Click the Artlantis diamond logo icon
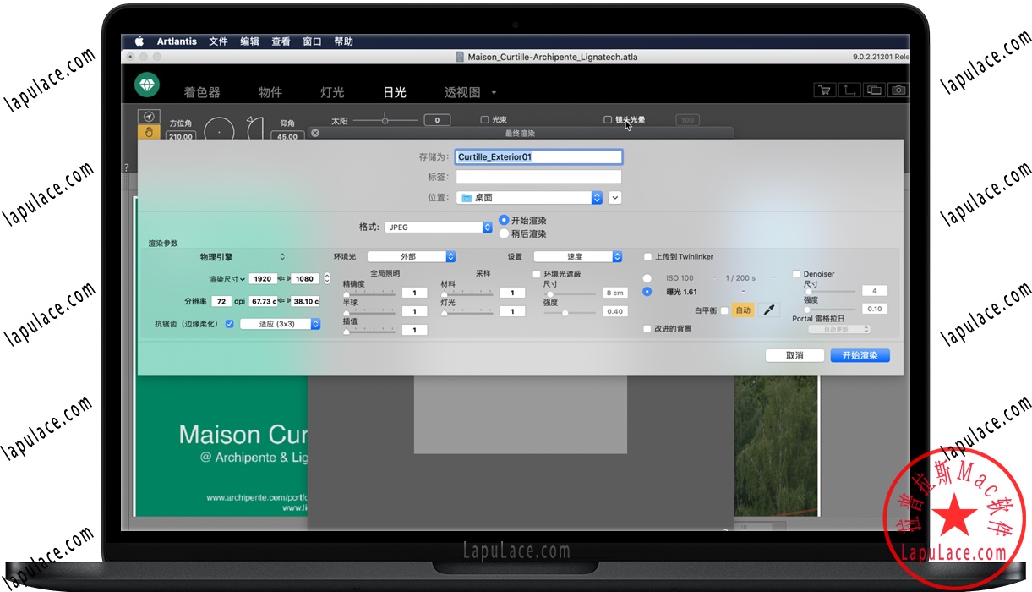This screenshot has height=592, width=1032. click(x=147, y=85)
